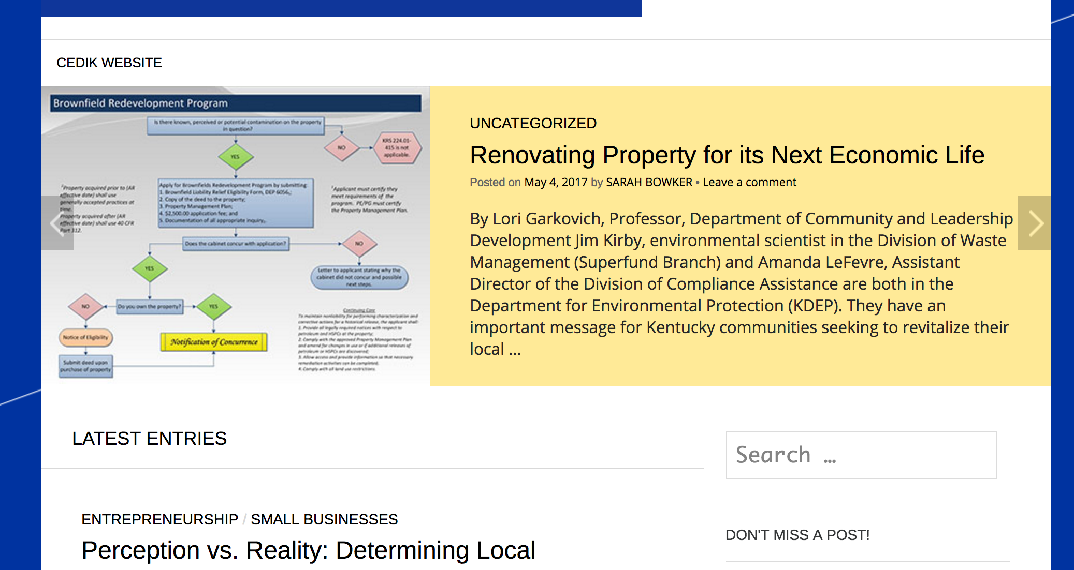The image size is (1074, 570).
Task: Click the blue header banner at top
Action: [342, 7]
